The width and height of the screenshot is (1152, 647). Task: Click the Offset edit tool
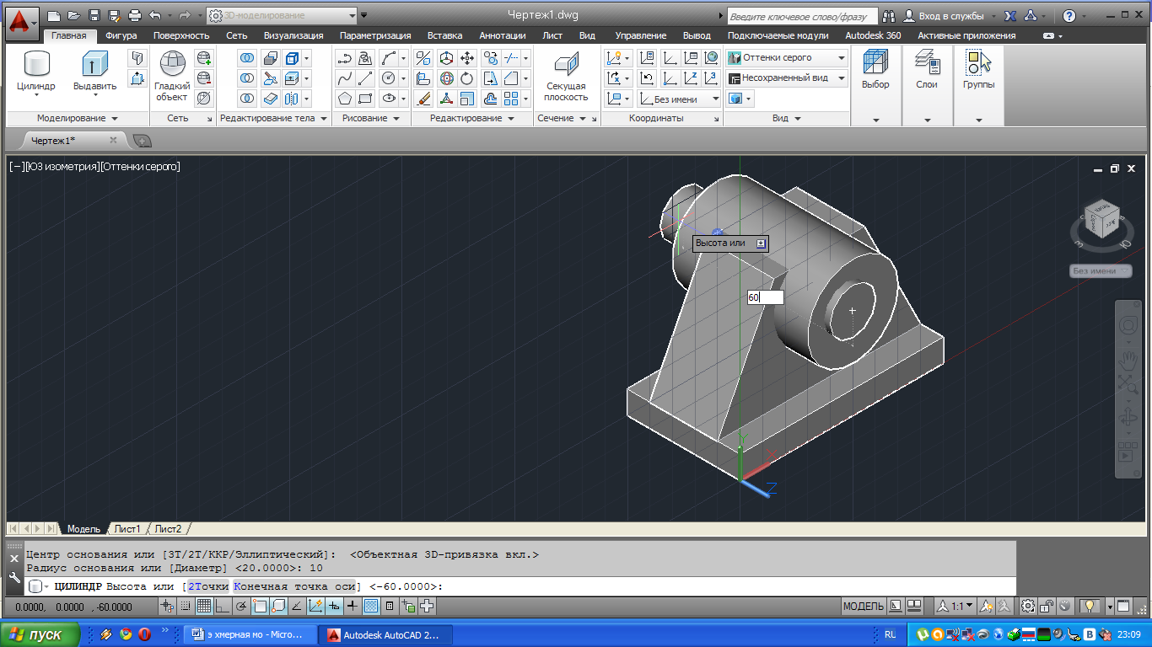tap(490, 99)
